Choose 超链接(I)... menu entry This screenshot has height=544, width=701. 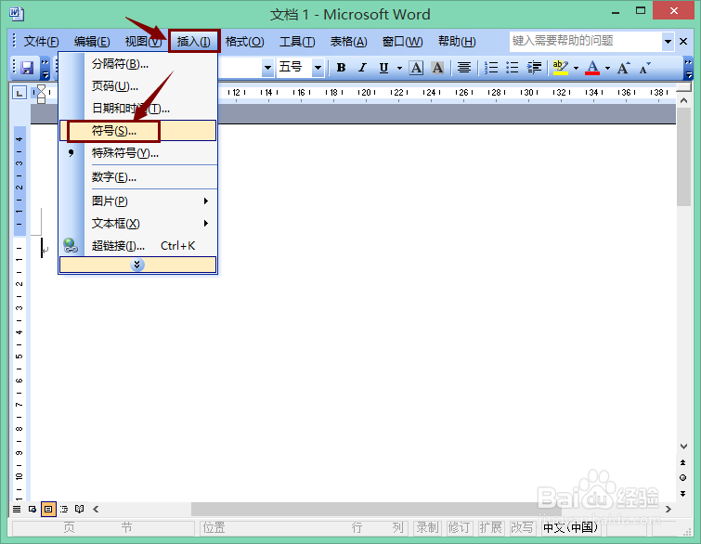(x=137, y=245)
